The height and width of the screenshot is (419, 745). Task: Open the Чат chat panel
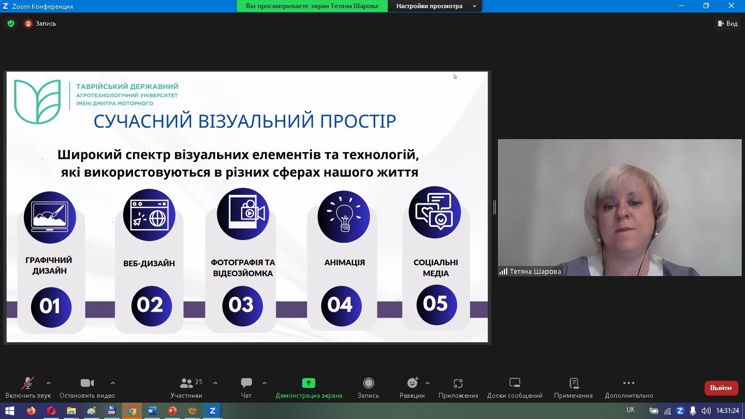(247, 387)
